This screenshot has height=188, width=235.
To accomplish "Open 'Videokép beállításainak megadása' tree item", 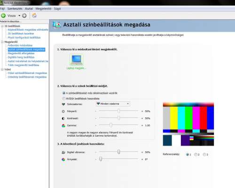I will coord(27,77).
